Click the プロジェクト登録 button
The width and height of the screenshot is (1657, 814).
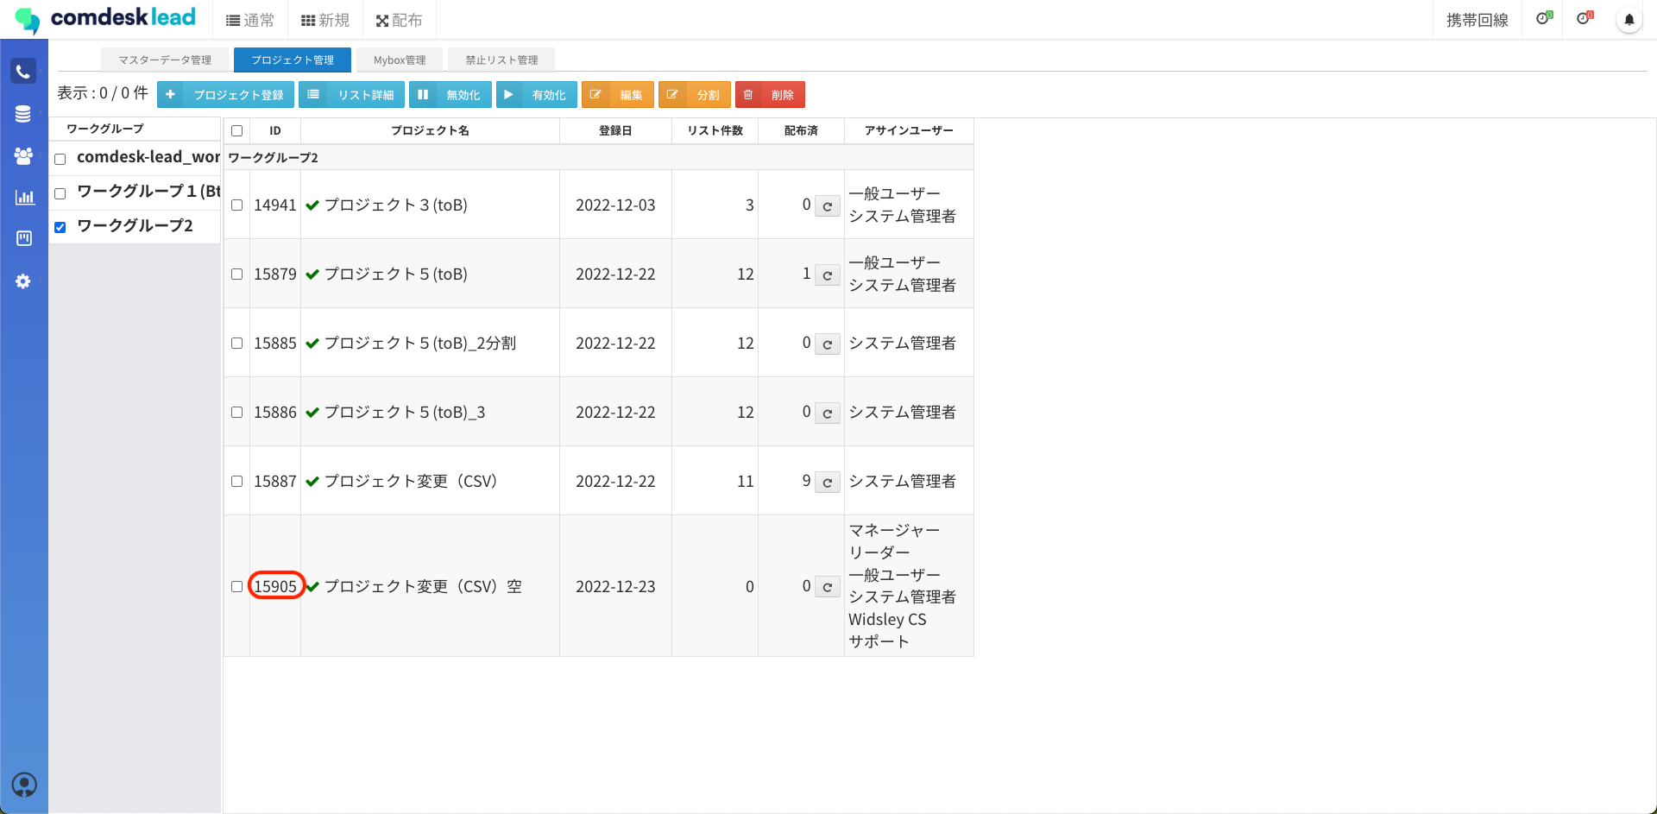(225, 95)
